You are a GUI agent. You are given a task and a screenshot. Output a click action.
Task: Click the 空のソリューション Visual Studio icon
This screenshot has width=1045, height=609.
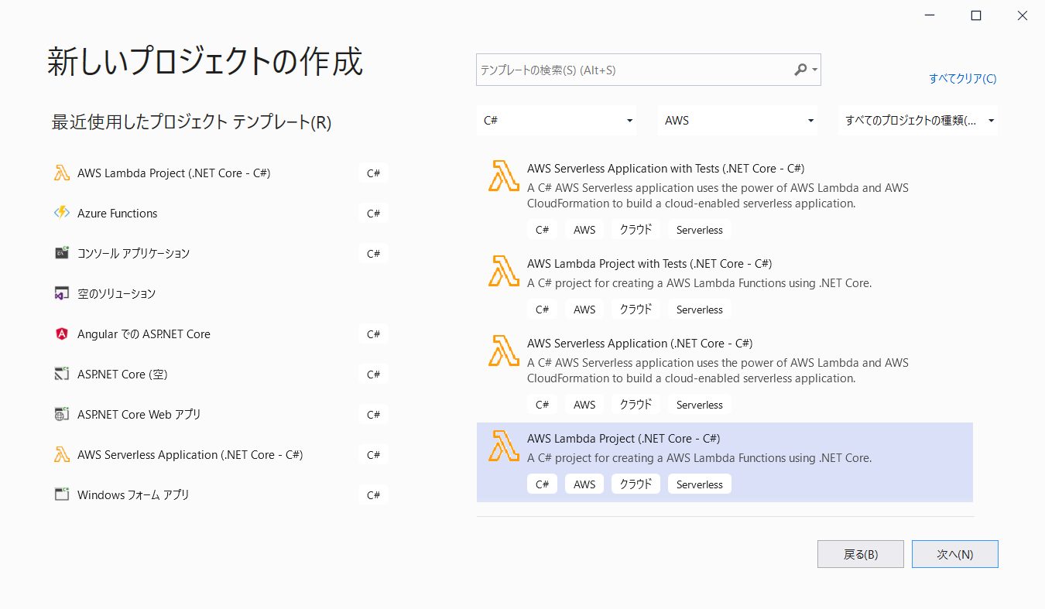click(x=62, y=294)
